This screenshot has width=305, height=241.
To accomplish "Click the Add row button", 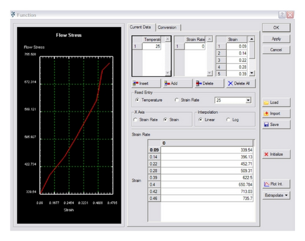I will (x=178, y=83).
